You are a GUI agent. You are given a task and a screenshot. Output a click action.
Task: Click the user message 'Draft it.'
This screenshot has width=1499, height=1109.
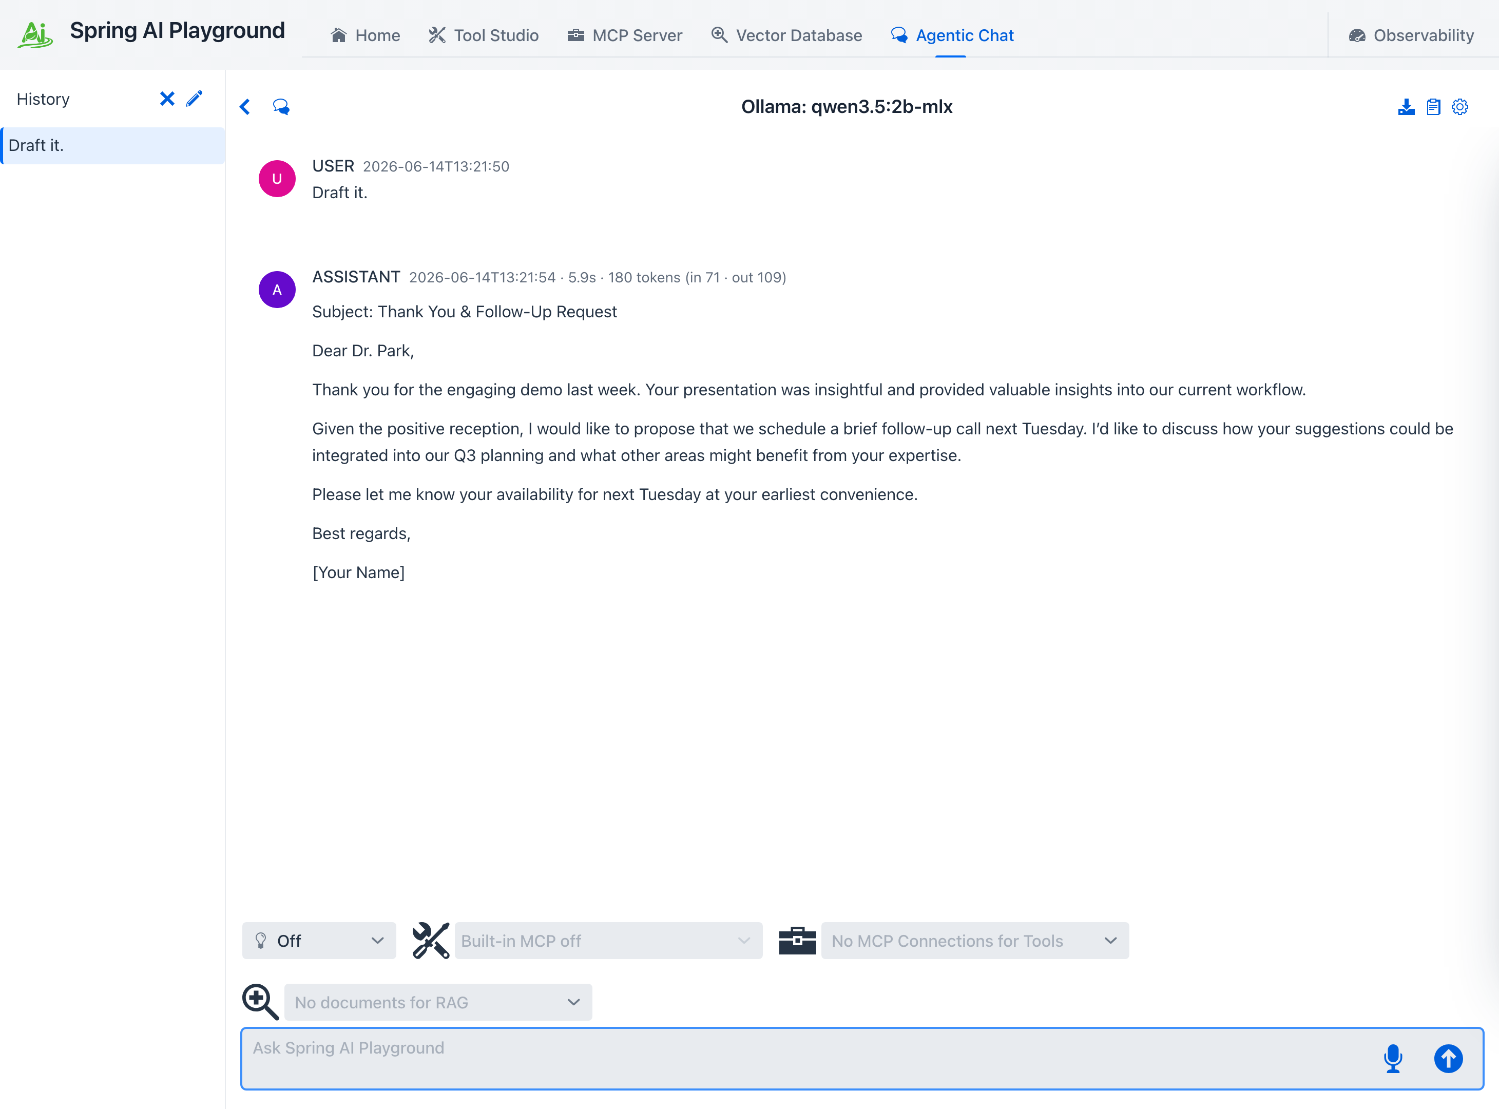(340, 193)
